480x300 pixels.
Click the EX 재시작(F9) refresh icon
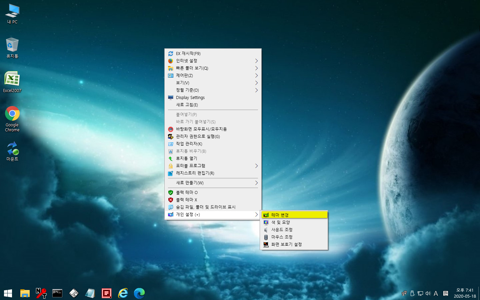coord(171,54)
